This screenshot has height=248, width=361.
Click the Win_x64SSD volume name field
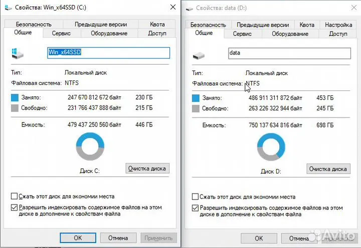coord(108,52)
